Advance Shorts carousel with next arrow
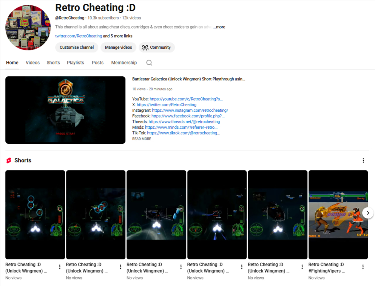Viewport: 375px width, 286px height. point(368,213)
